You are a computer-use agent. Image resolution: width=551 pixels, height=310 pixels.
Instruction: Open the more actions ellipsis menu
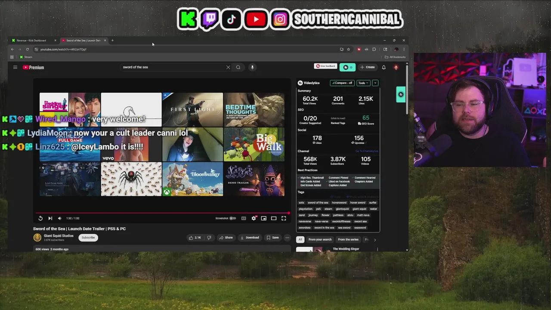[x=287, y=238]
